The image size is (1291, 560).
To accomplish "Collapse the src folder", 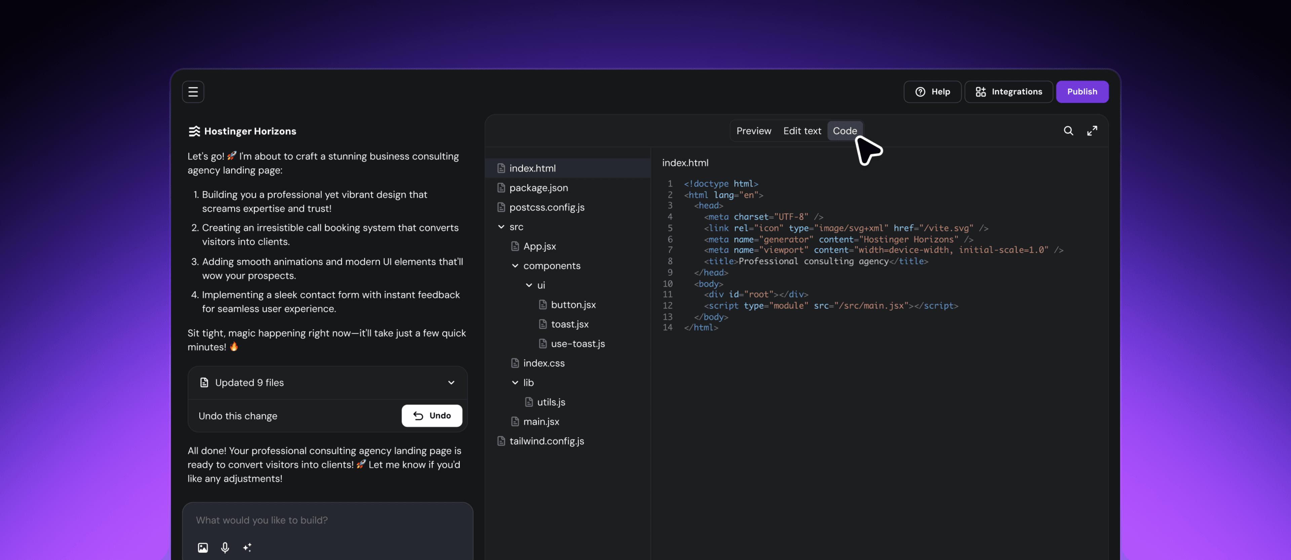I will [501, 226].
